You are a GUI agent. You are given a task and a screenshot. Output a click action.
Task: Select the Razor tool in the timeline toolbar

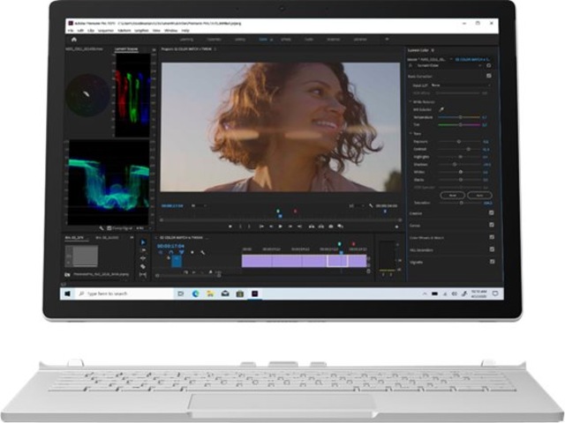(143, 265)
